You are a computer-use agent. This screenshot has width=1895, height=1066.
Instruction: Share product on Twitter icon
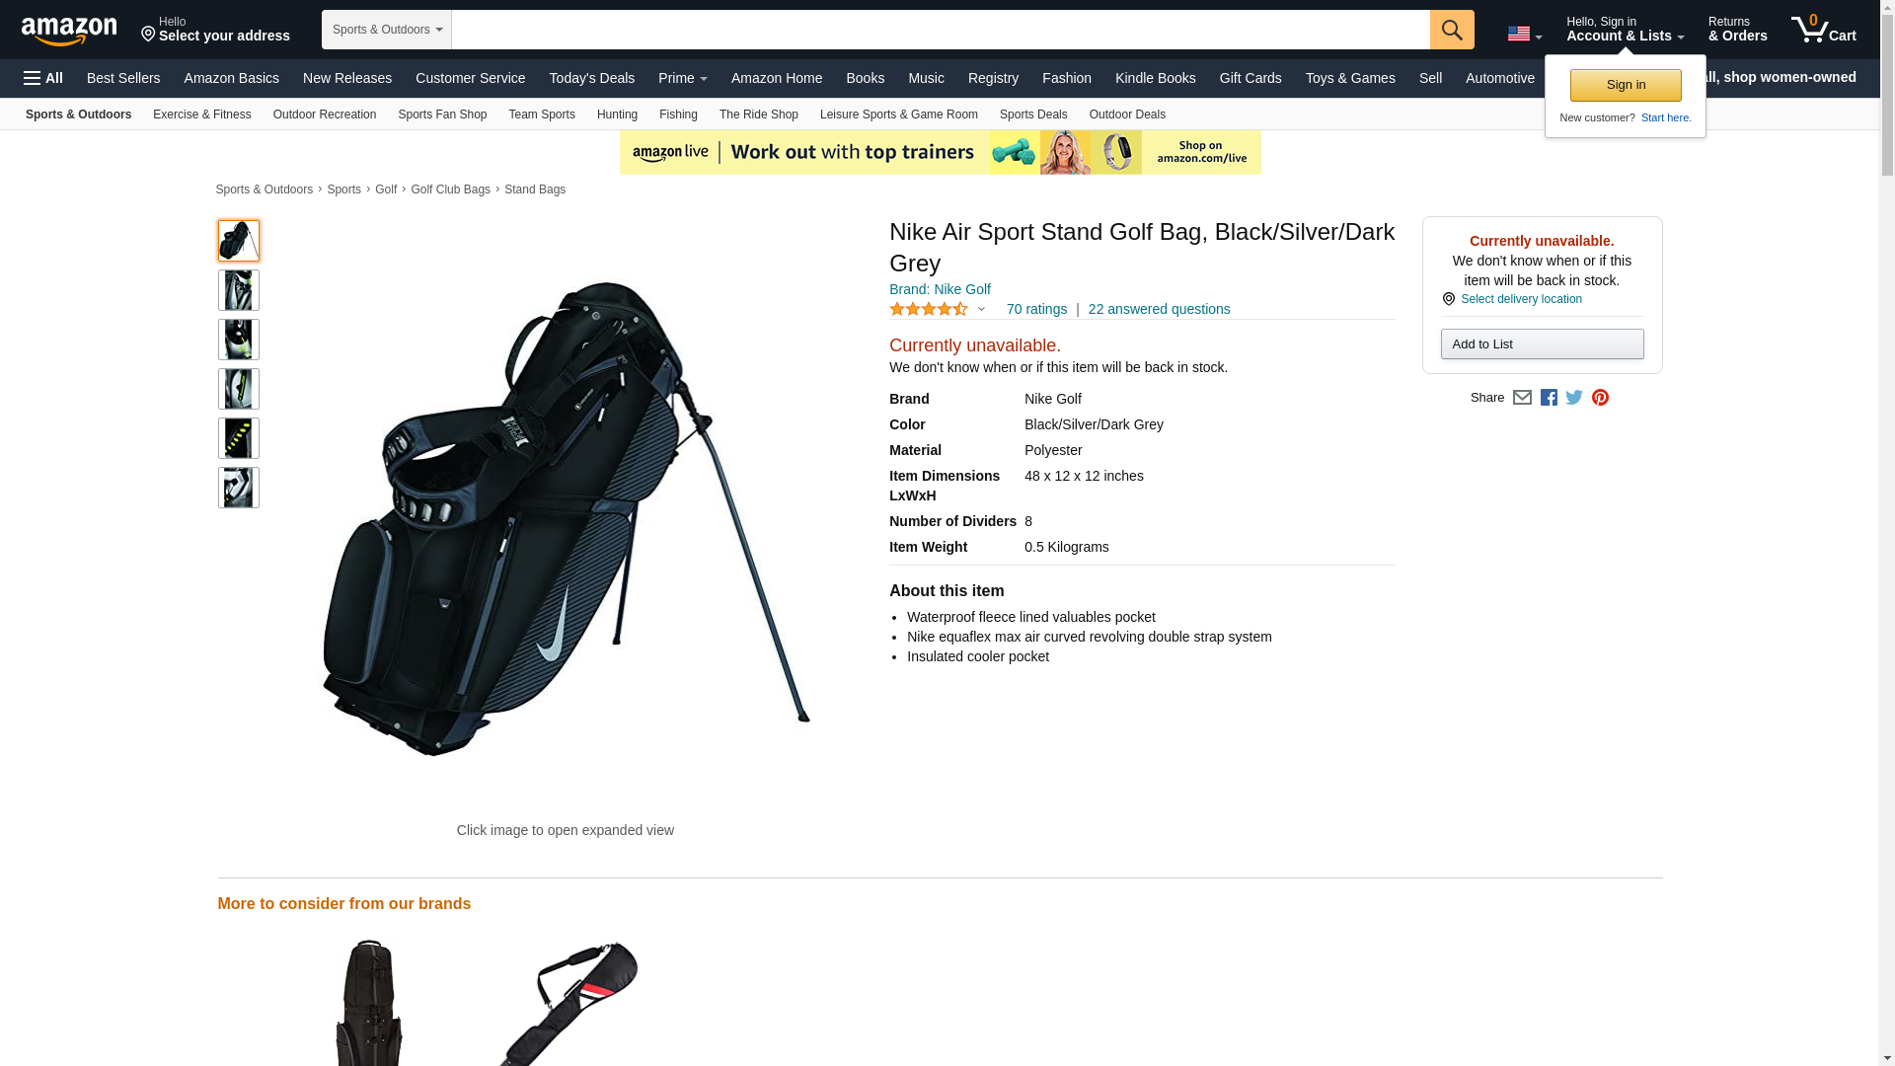tap(1574, 398)
